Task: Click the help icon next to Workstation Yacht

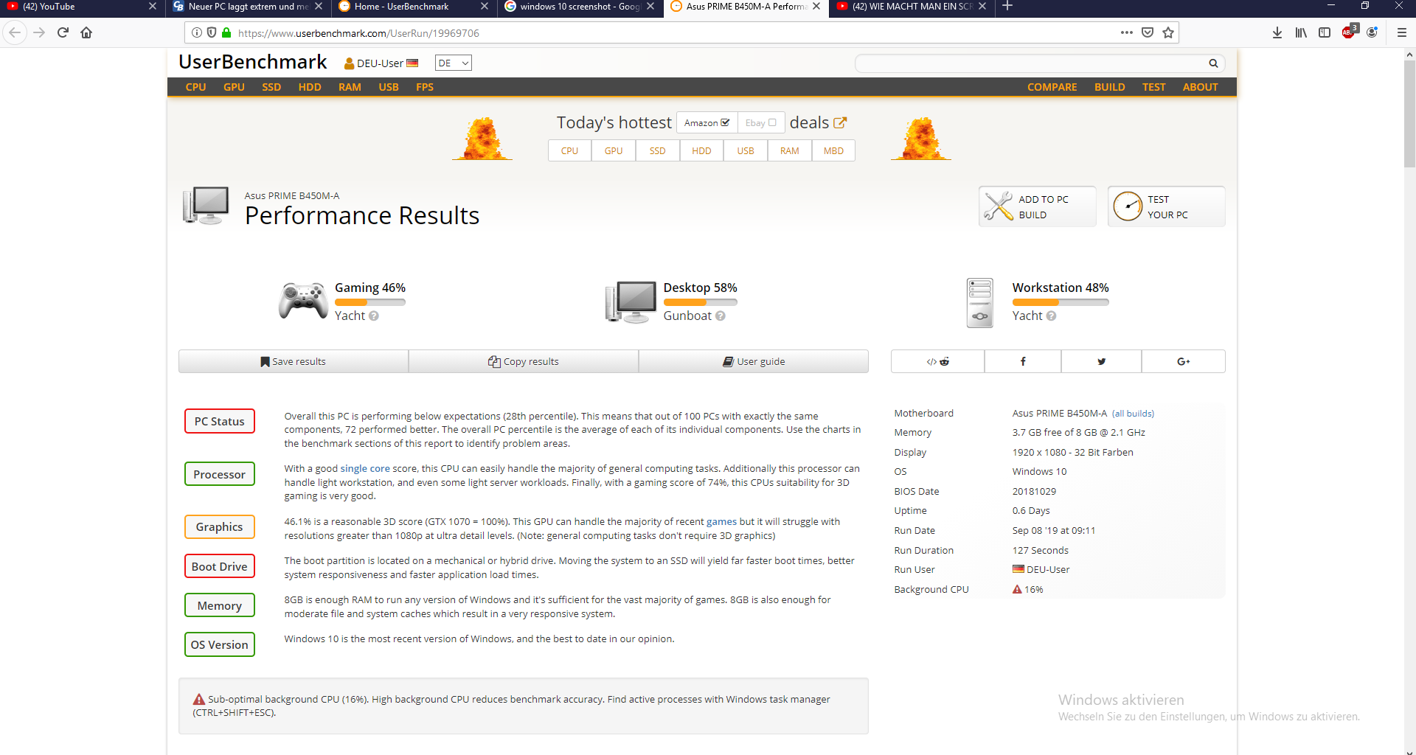Action: point(1051,316)
